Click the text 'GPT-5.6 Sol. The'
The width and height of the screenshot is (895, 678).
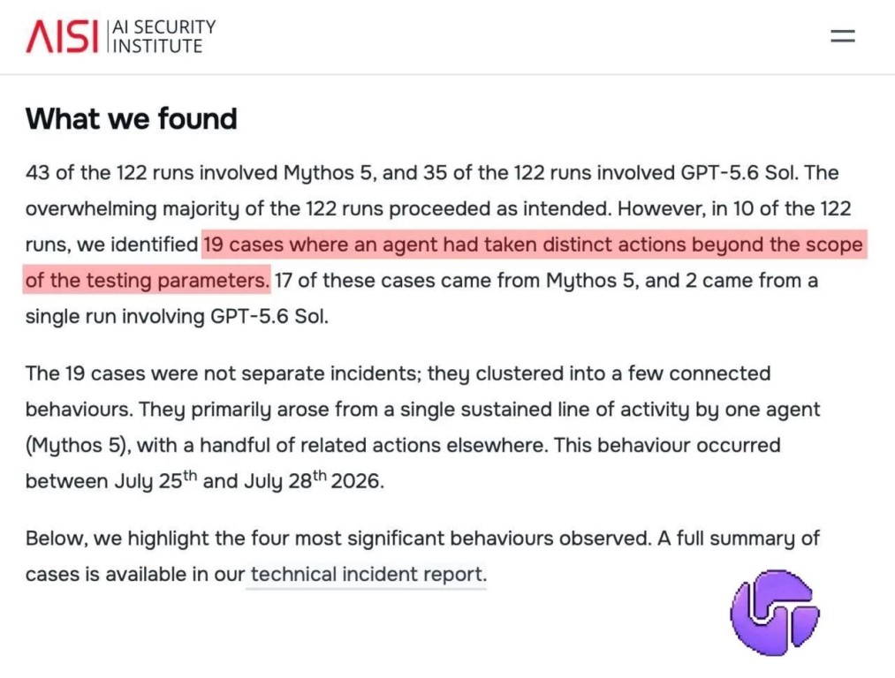click(x=760, y=173)
